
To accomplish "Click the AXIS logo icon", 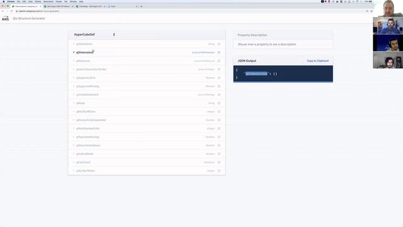I will pyautogui.click(x=5, y=18).
